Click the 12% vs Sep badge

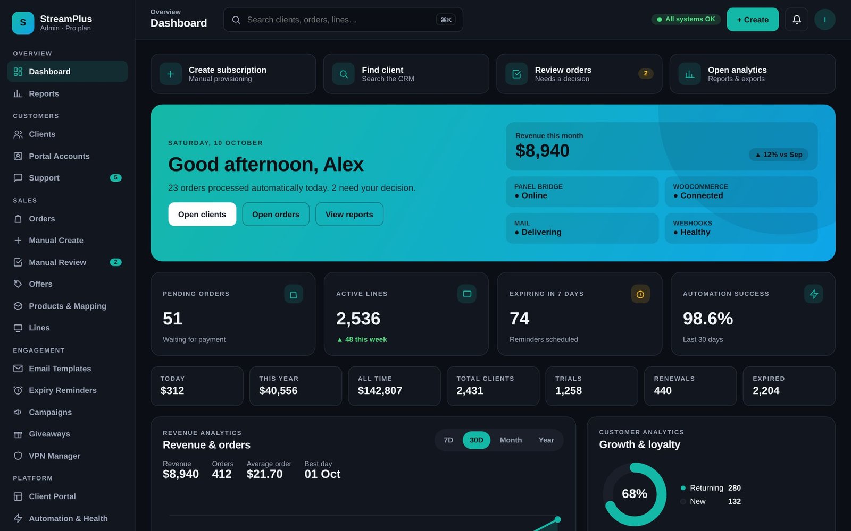point(779,155)
